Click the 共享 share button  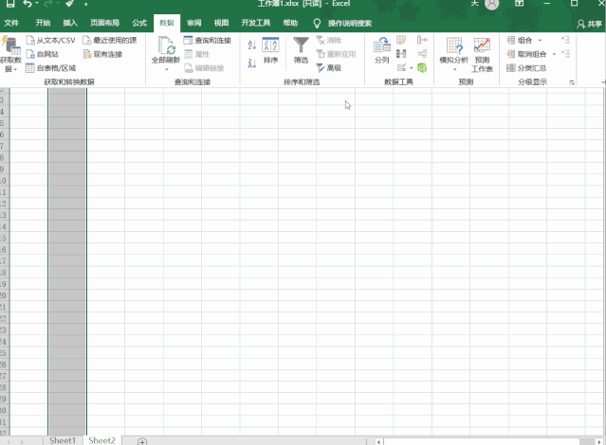point(590,24)
